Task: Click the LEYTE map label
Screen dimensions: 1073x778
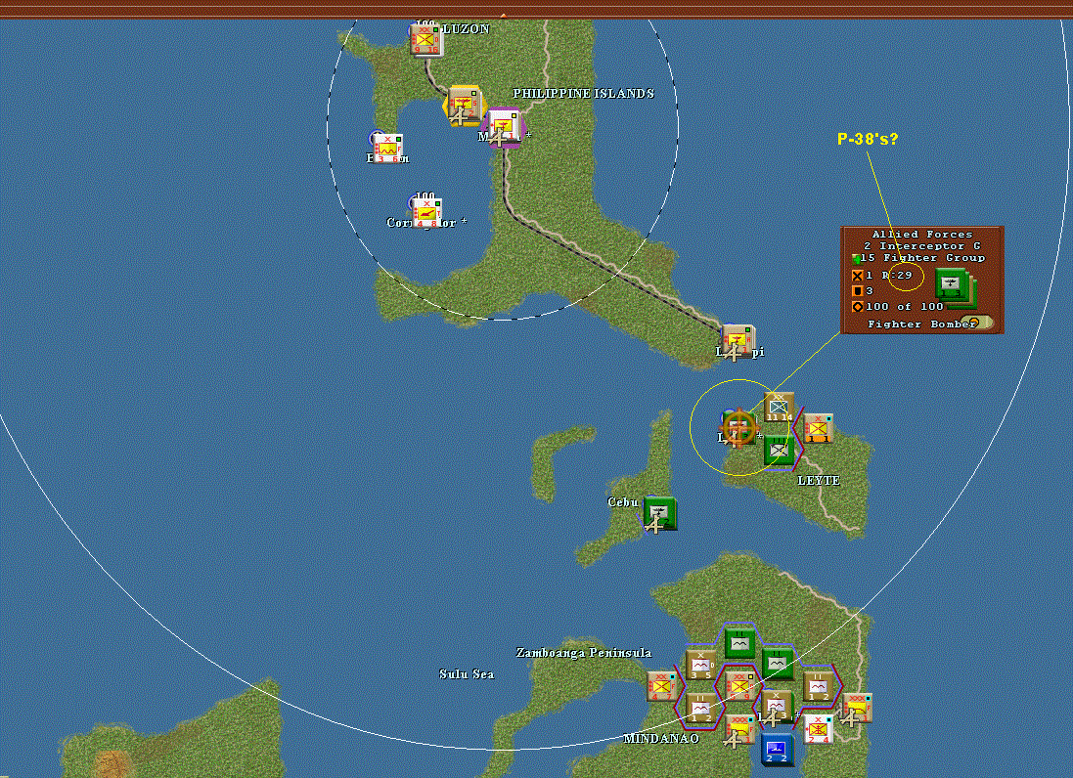Action: [x=819, y=481]
